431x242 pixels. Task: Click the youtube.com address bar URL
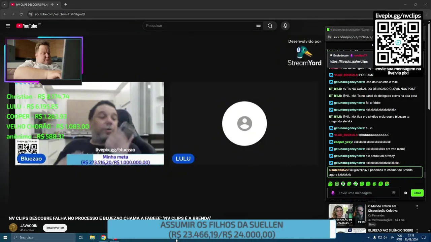[x=60, y=14]
